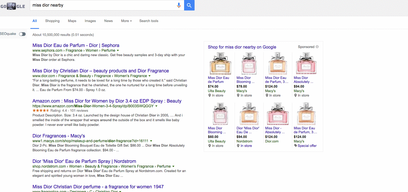408x192 pixels.
Task: Expand the macys.com URL dropdown arrow
Action: tap(151, 141)
